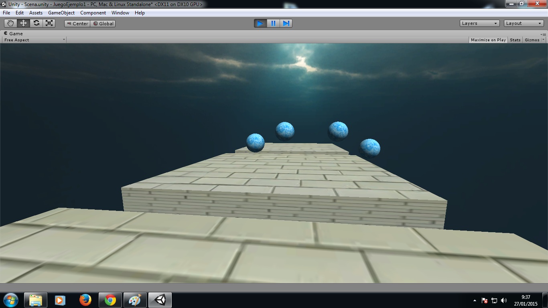Open the GameObject menu
Image resolution: width=548 pixels, height=308 pixels.
click(61, 13)
